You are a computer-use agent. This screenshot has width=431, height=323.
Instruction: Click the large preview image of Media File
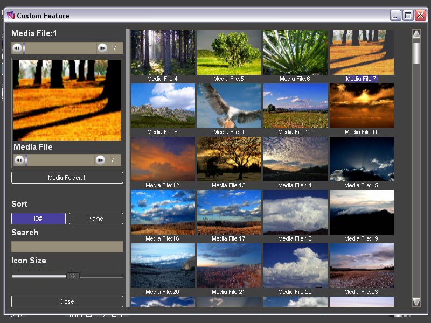(67, 100)
